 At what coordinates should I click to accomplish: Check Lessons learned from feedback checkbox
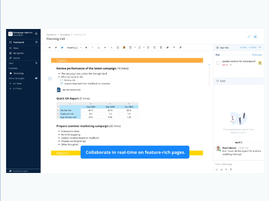coord(61,84)
